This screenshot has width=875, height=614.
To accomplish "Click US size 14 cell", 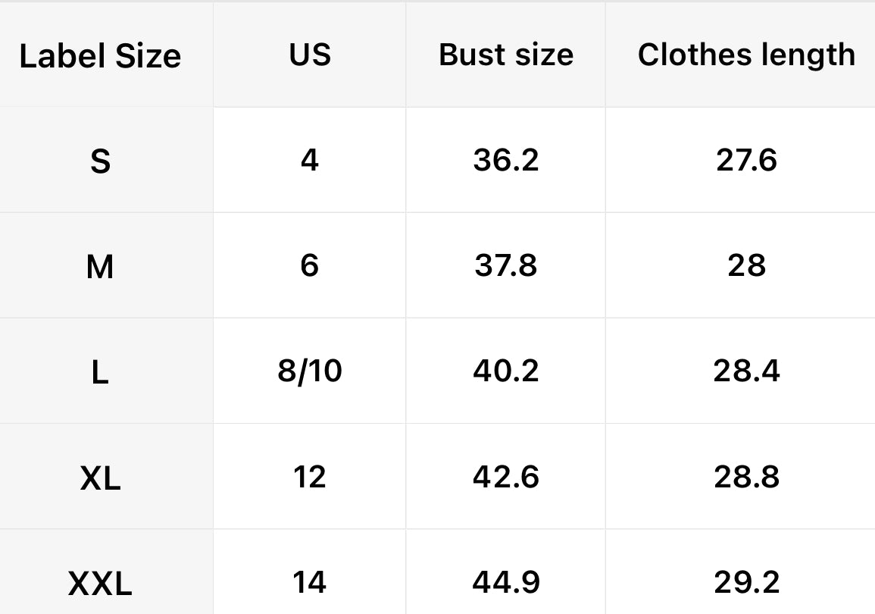I will click(x=310, y=582).
